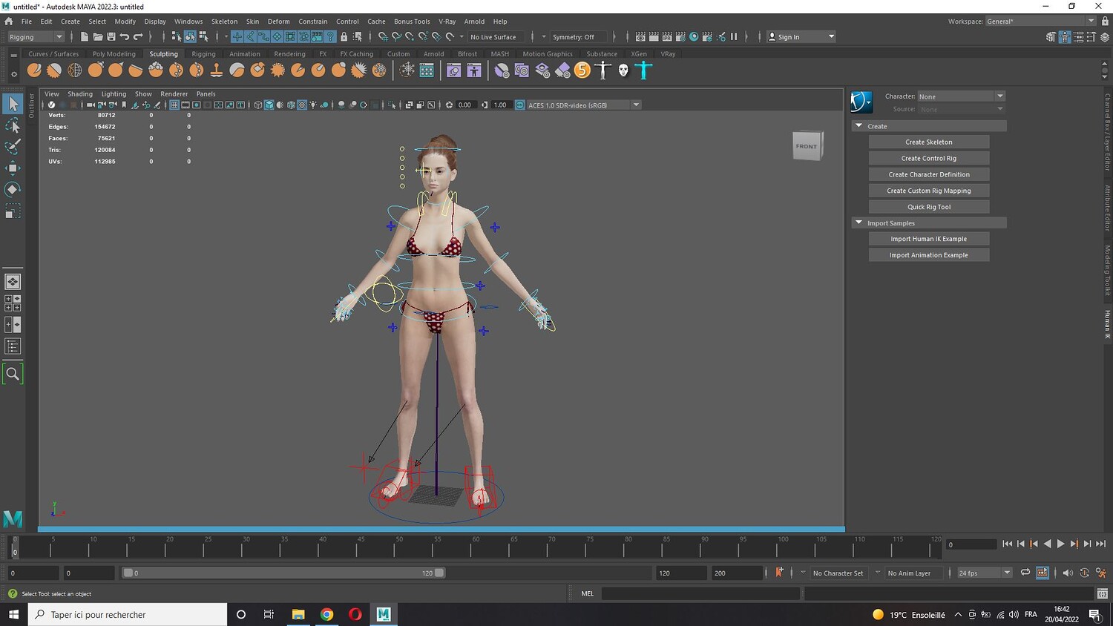
Task: Activate the Rotate tool in the left toolbox
Action: (13, 190)
